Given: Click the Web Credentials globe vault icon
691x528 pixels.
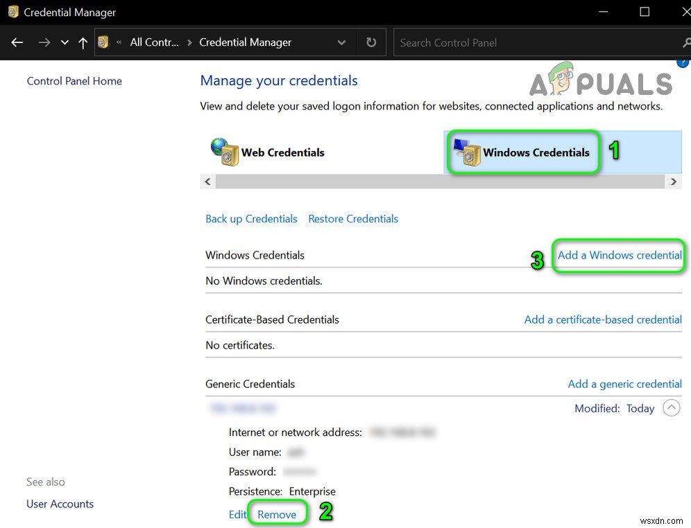Looking at the screenshot, I should [225, 152].
